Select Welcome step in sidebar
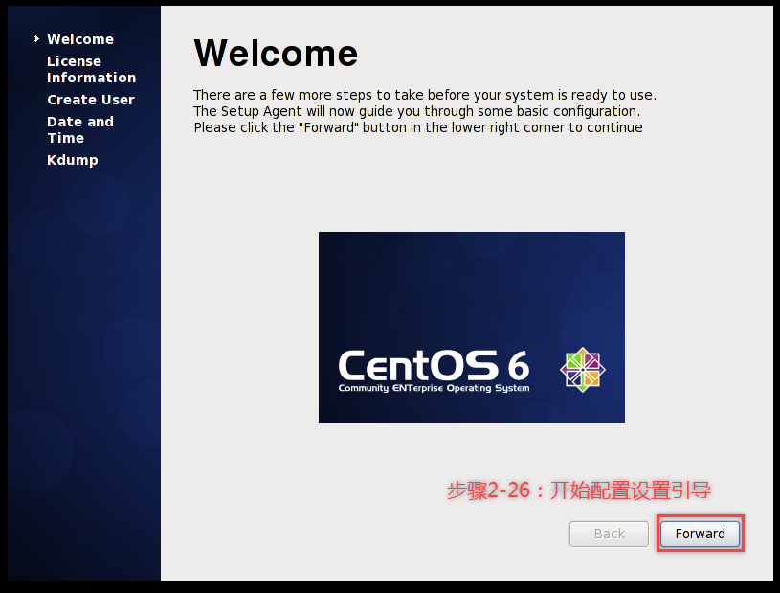The image size is (780, 593). click(x=80, y=39)
